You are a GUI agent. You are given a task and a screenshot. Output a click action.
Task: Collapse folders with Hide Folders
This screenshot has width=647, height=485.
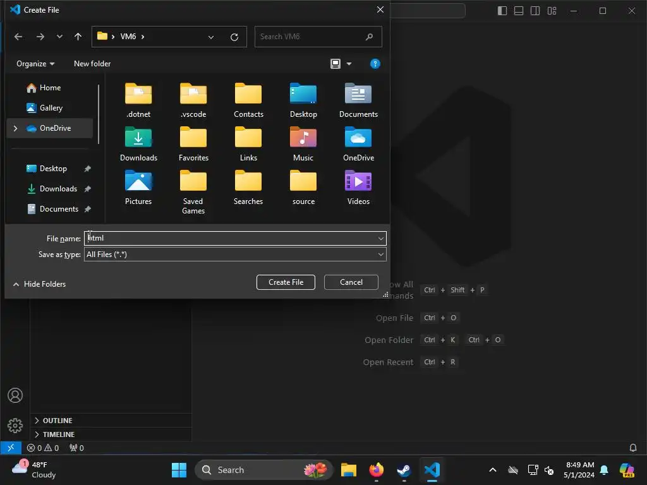[39, 284]
